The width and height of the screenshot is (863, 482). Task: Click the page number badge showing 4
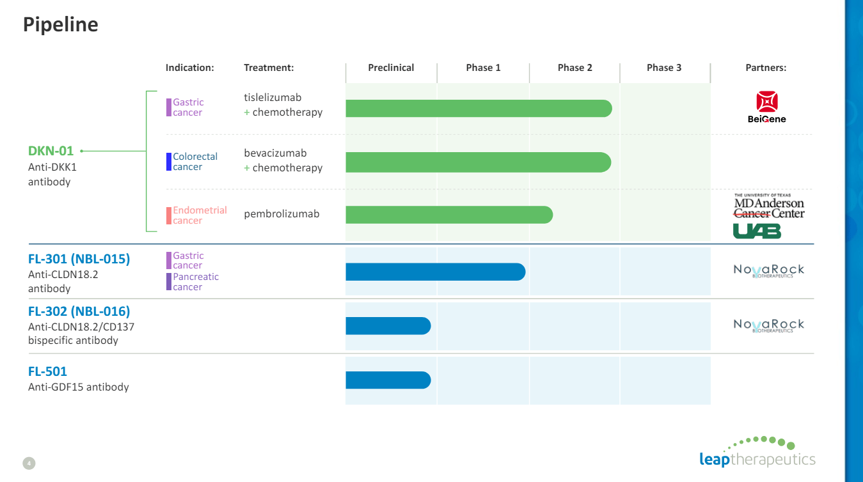click(x=28, y=463)
